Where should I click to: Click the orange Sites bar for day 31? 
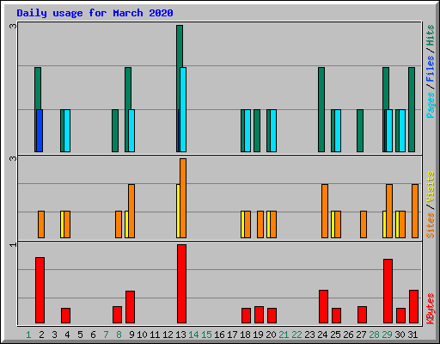pos(415,211)
